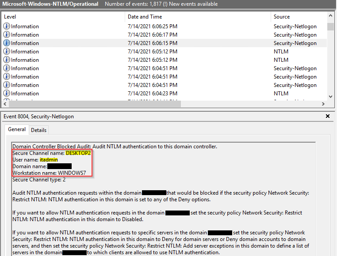Click the event list scroll down arrow

330,97
